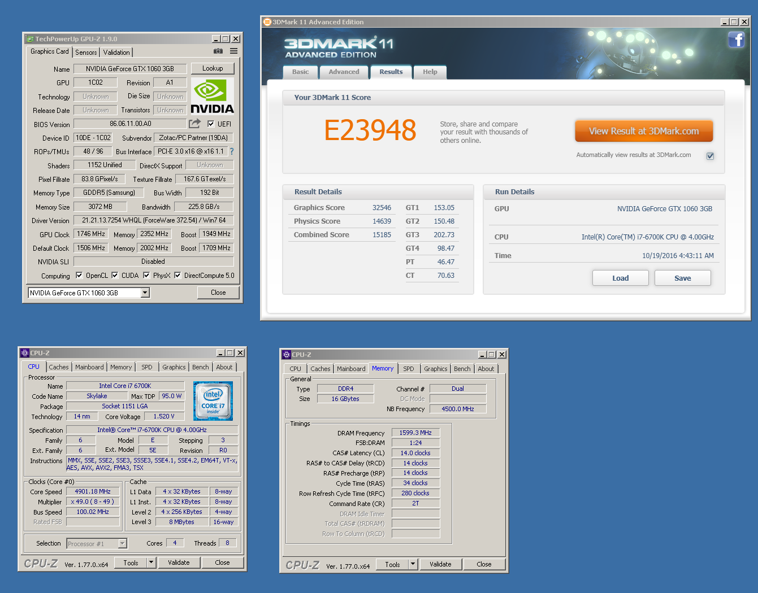758x593 pixels.
Task: Open the Basic tab in 3DMark 11
Action: tap(300, 72)
